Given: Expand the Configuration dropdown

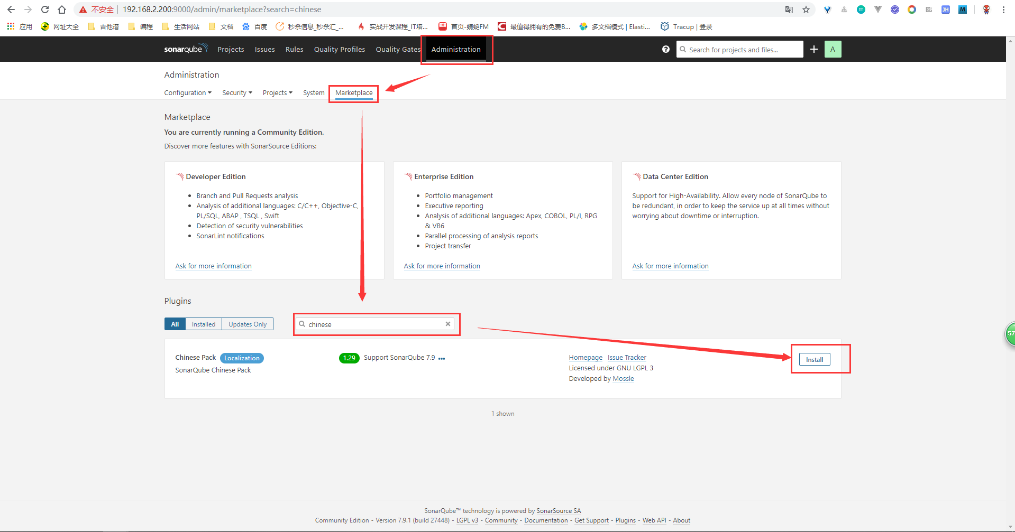Looking at the screenshot, I should point(188,92).
